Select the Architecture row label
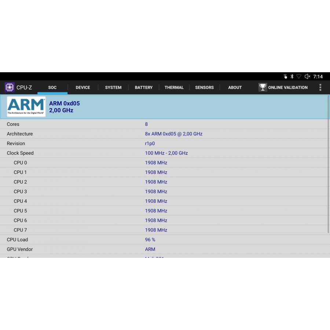 click(x=20, y=134)
